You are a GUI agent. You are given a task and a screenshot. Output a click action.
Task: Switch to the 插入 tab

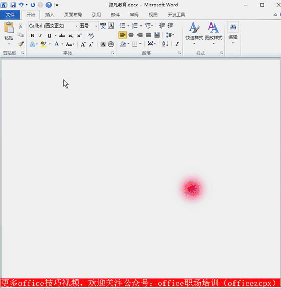(x=50, y=15)
